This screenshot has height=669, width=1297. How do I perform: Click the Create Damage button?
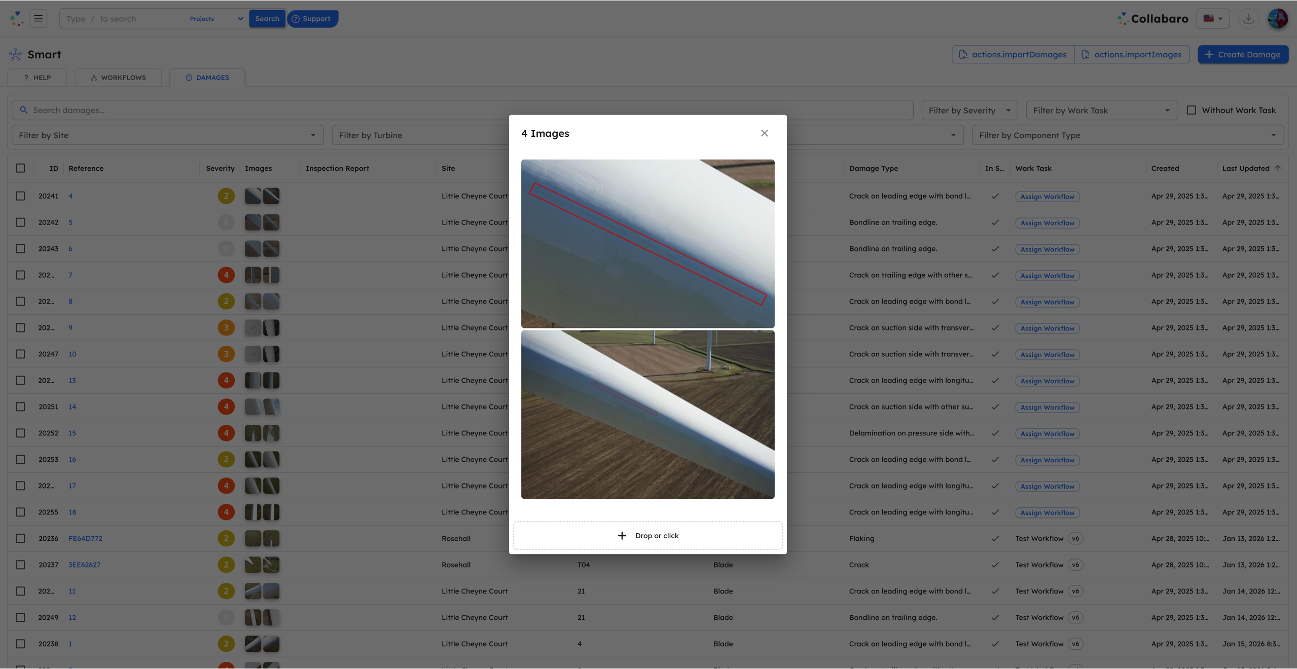1243,54
